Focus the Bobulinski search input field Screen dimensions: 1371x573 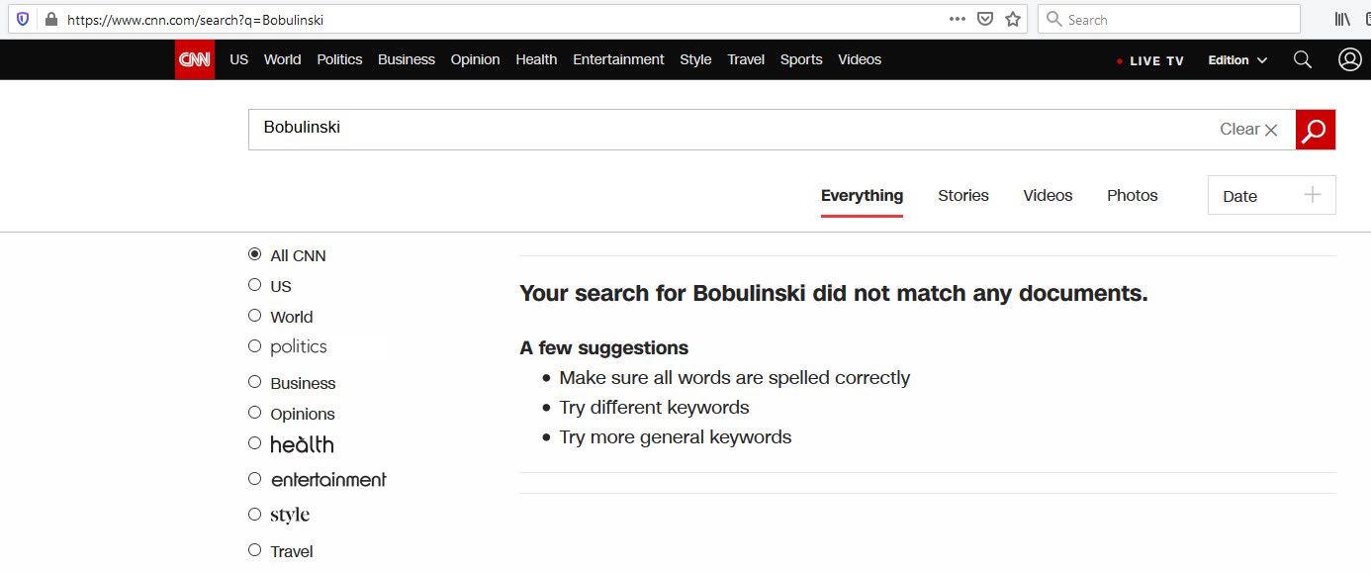pos(732,130)
